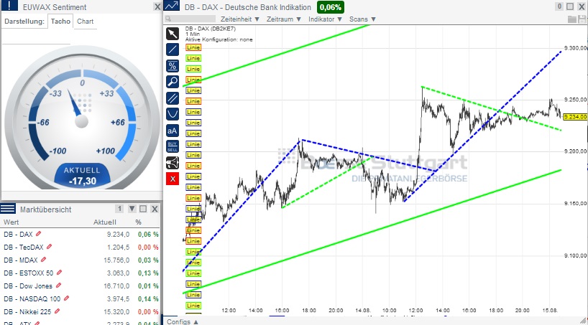Click the yellow 9.234,00 current price label
This screenshot has height=325, width=588.
(575, 117)
